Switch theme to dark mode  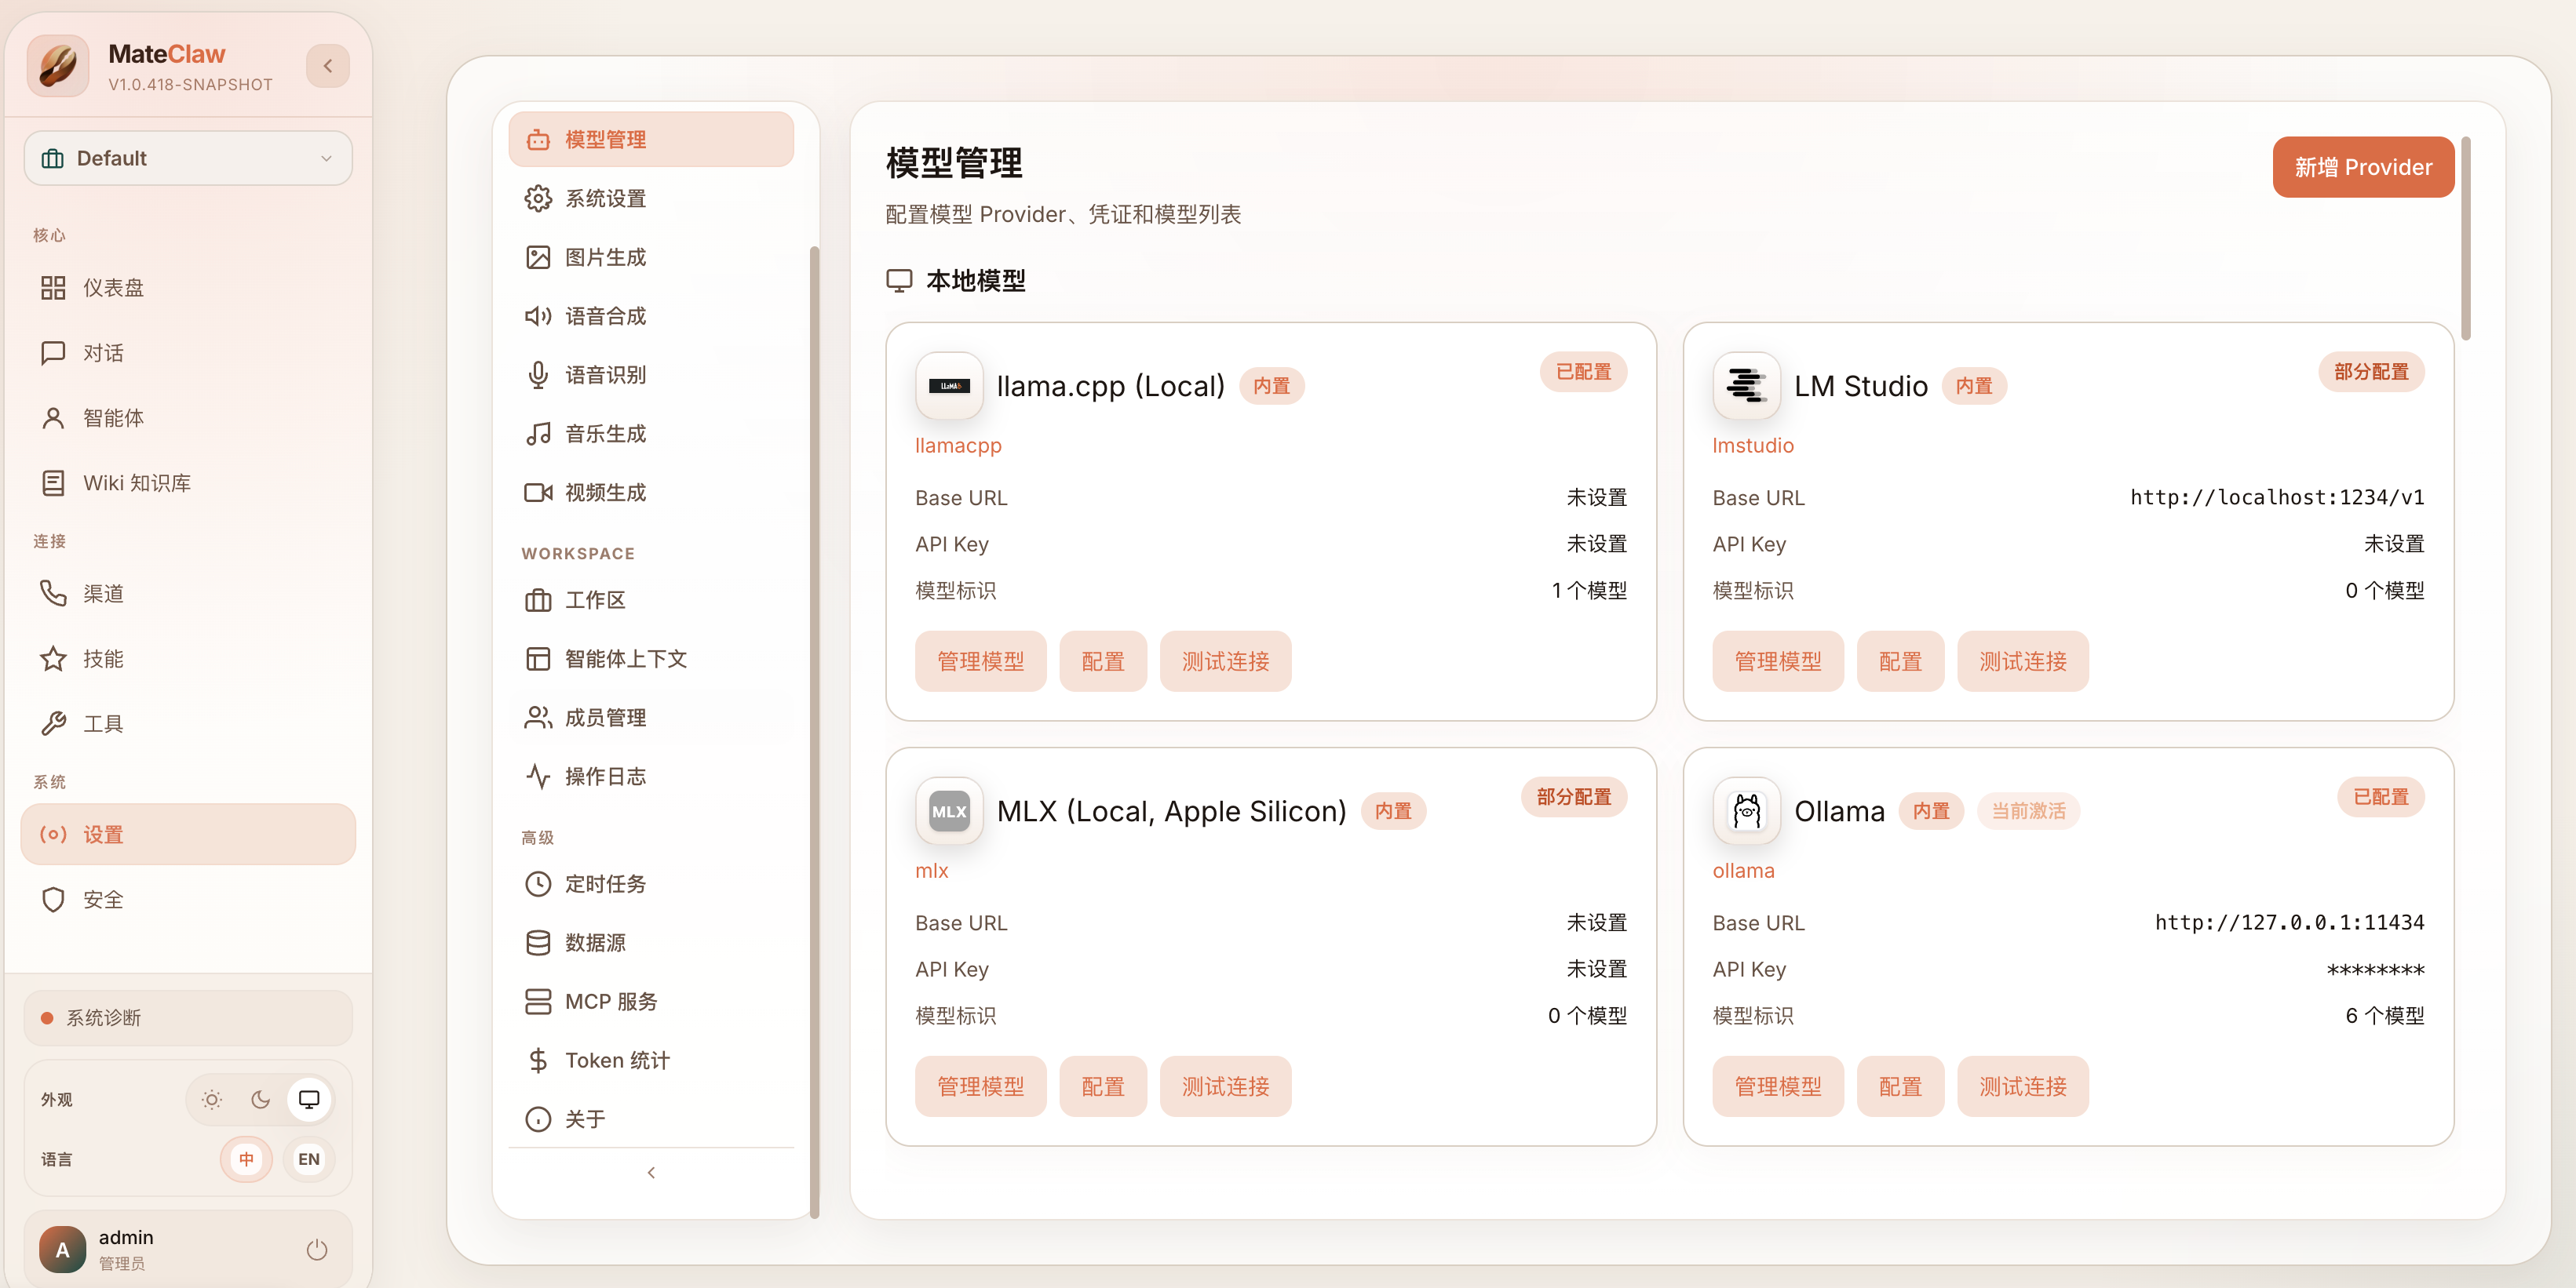click(260, 1099)
